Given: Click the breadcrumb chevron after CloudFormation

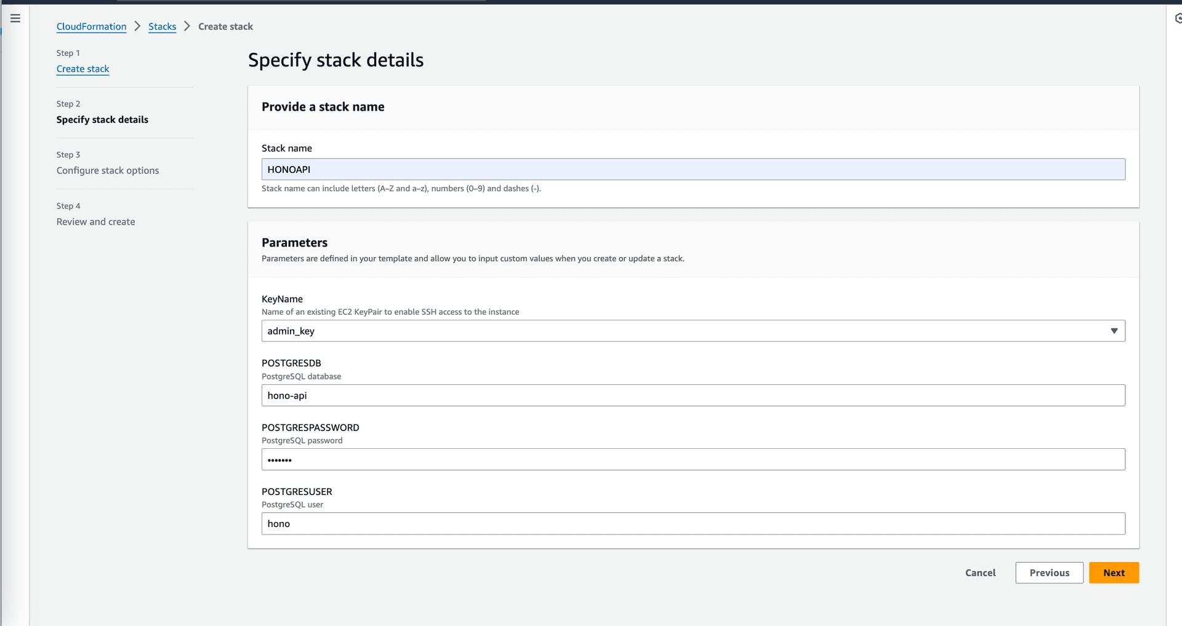Looking at the screenshot, I should pyautogui.click(x=137, y=26).
